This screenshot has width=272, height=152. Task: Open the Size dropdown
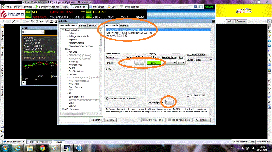point(181,63)
